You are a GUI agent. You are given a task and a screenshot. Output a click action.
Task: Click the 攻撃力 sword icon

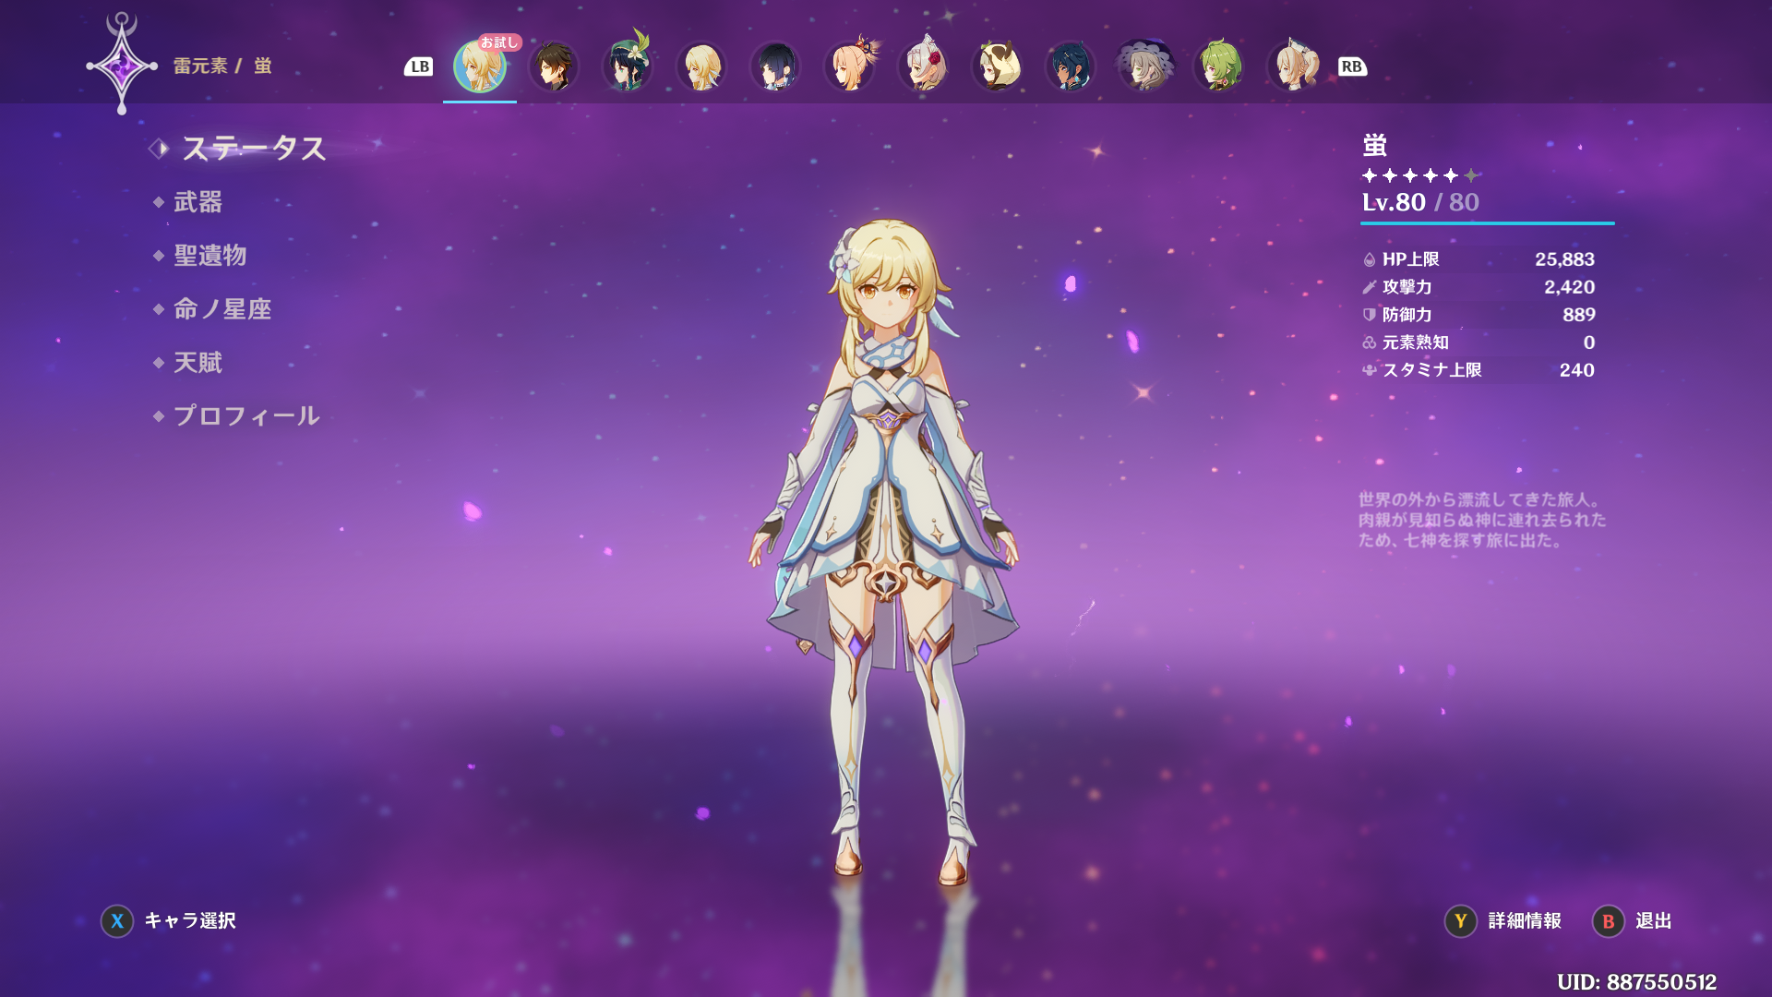click(x=1370, y=287)
